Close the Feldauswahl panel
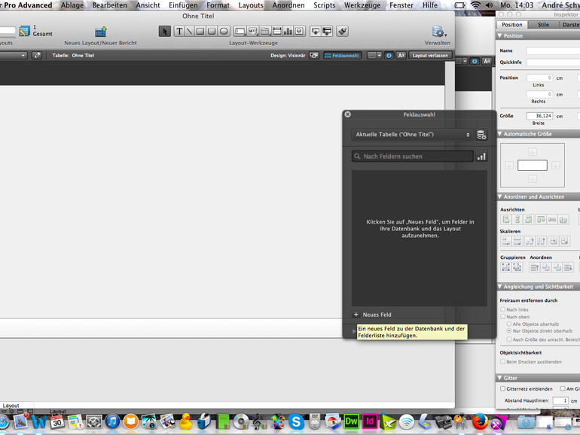This screenshot has width=580, height=435. pos(348,114)
